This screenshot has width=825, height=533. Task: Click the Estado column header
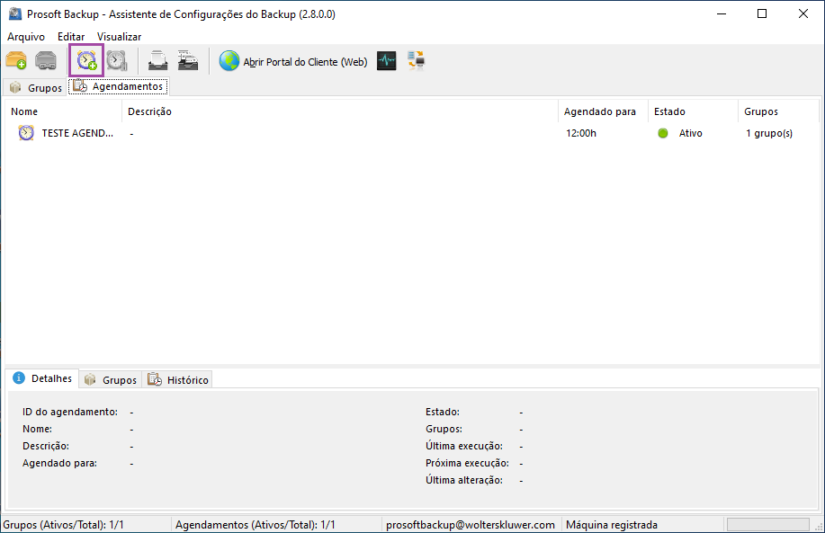(693, 111)
